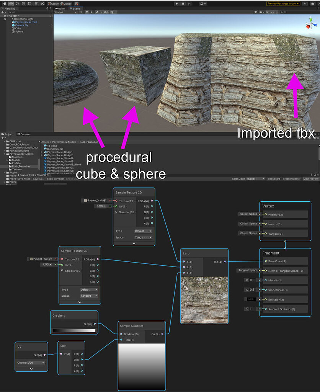This screenshot has height=392, width=320.
Task: Select the Rect transform tool
Action: [29, 3]
